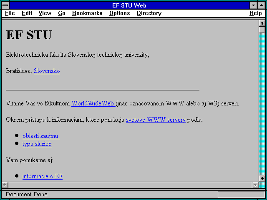Open the Help menu
This screenshot has height=200, width=267.
click(256, 13)
